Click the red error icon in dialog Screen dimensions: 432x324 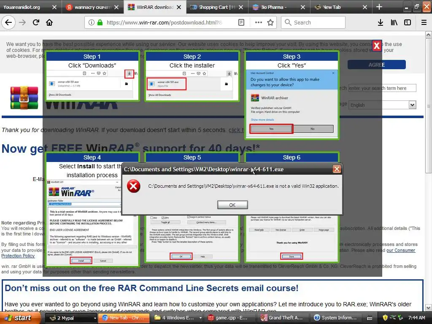point(134,186)
